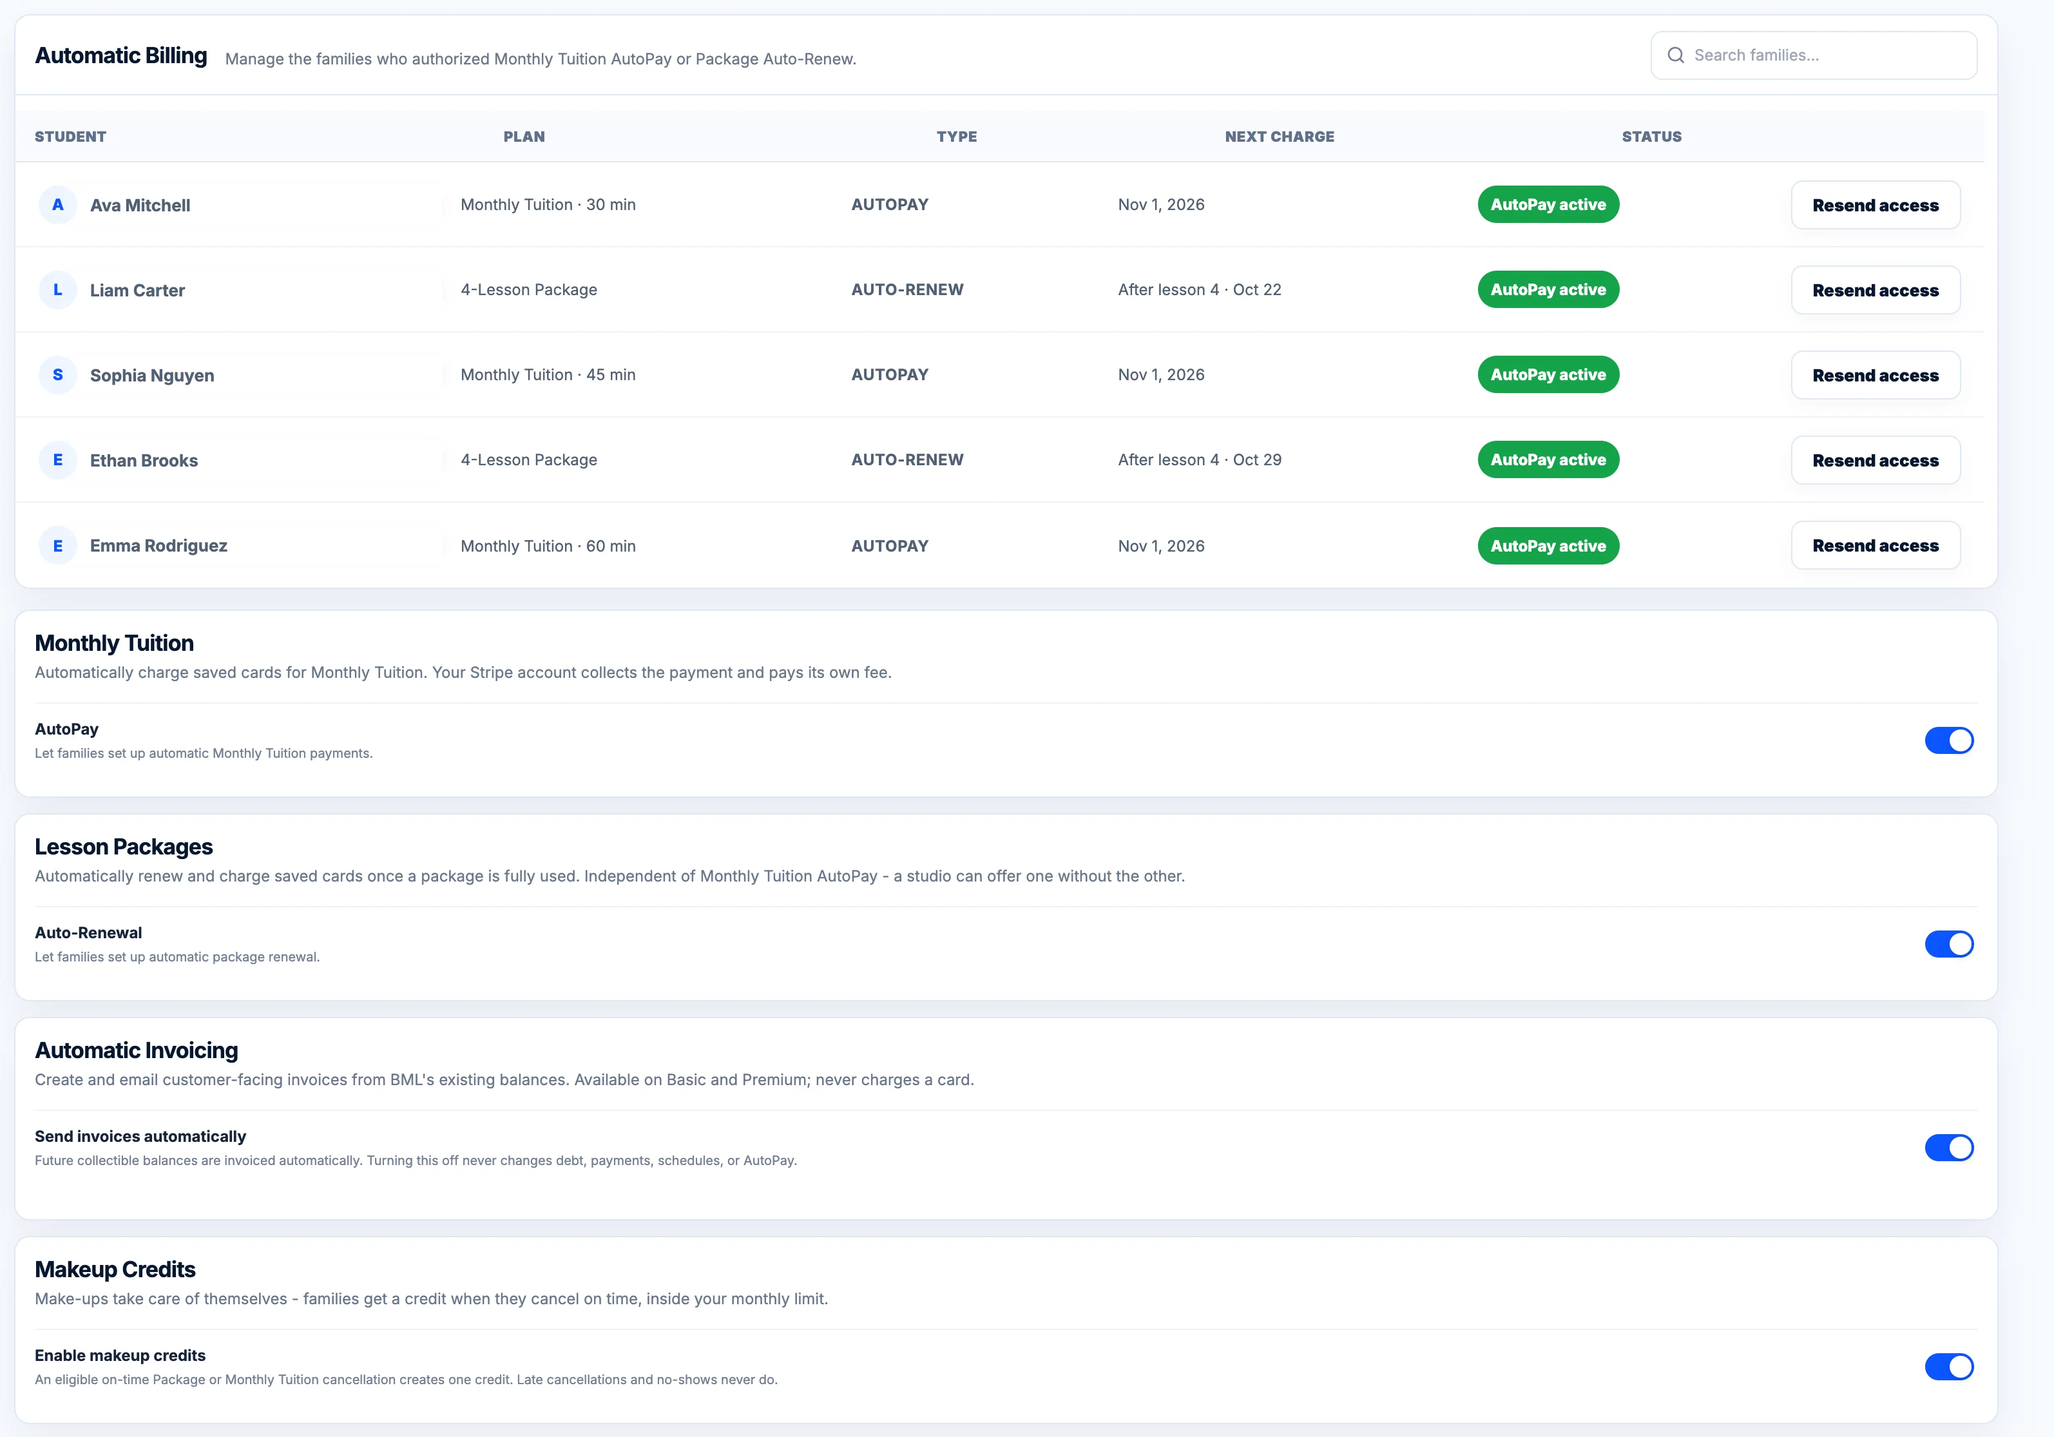Viewport: 2054px width, 1437px height.
Task: Click Sophia Nguyen's AutoPay active badge
Action: pos(1548,375)
